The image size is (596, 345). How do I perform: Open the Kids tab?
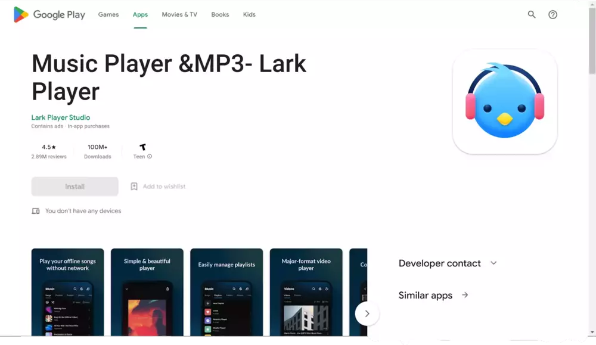pyautogui.click(x=249, y=14)
